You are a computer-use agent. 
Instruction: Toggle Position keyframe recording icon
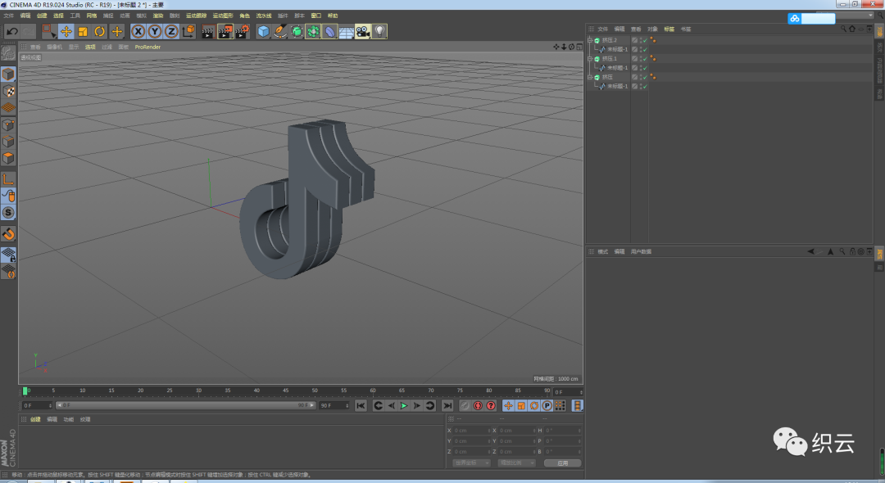click(509, 406)
